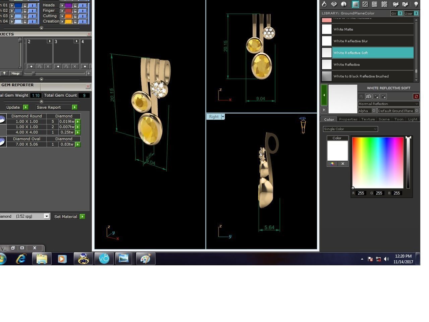This screenshot has width=429, height=322.
Task: Click the Mngr button
Action: click(x=15, y=73)
